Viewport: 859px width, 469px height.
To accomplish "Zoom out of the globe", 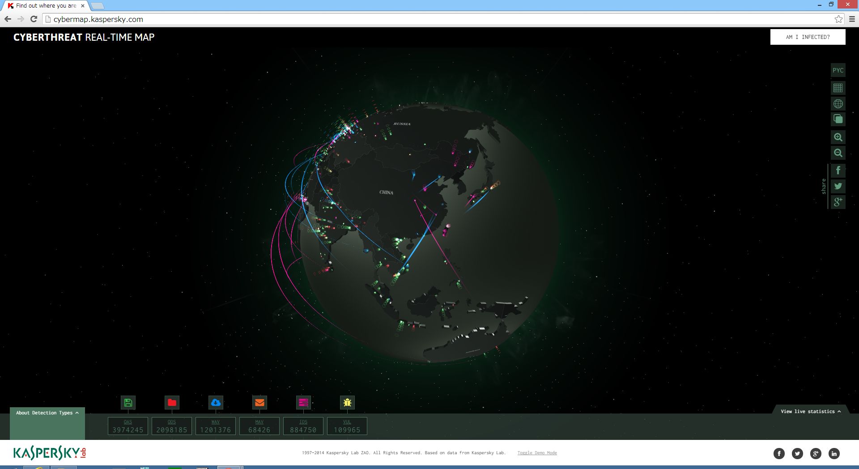I will pyautogui.click(x=838, y=153).
